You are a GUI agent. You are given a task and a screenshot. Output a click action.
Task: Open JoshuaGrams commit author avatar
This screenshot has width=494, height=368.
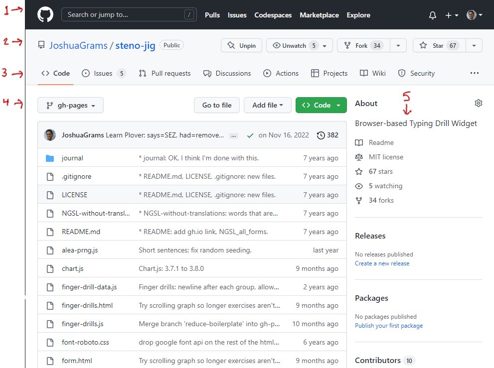point(50,135)
